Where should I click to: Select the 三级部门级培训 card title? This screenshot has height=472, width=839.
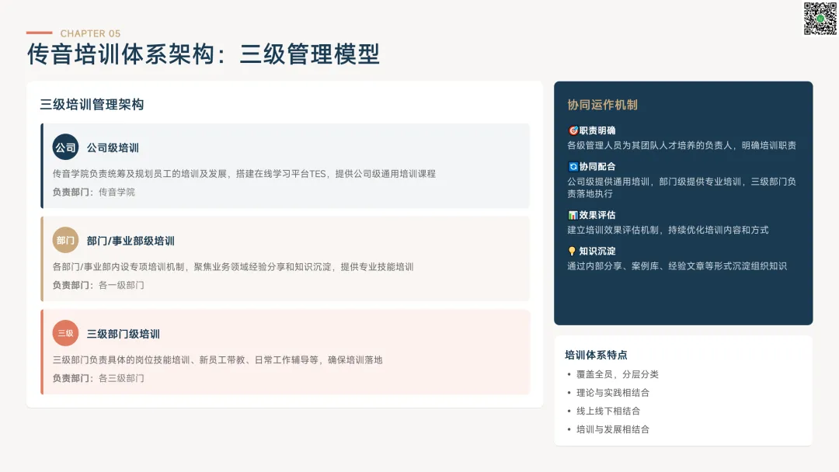point(123,334)
